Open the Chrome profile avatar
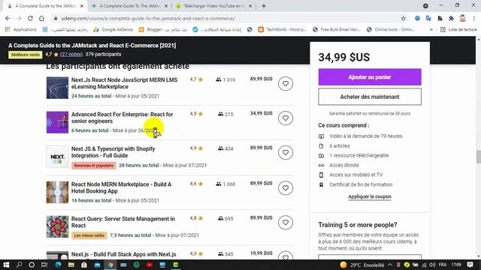 click(463, 18)
